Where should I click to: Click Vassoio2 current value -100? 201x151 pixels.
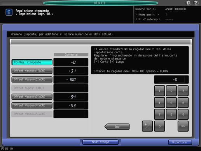[71, 79]
